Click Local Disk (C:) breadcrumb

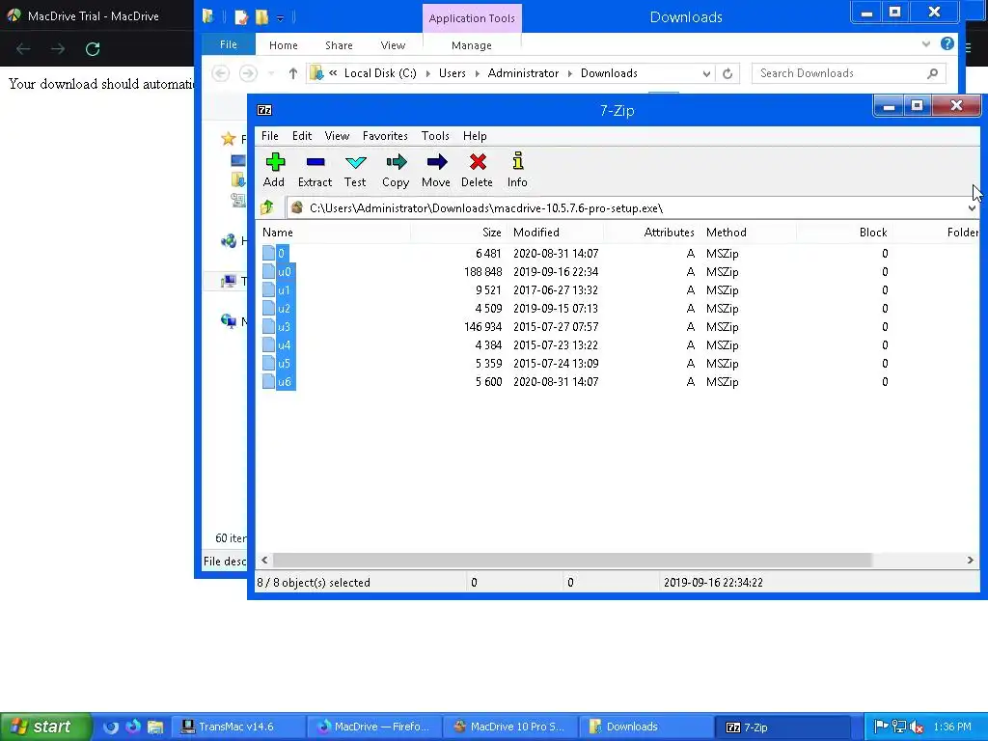(380, 73)
